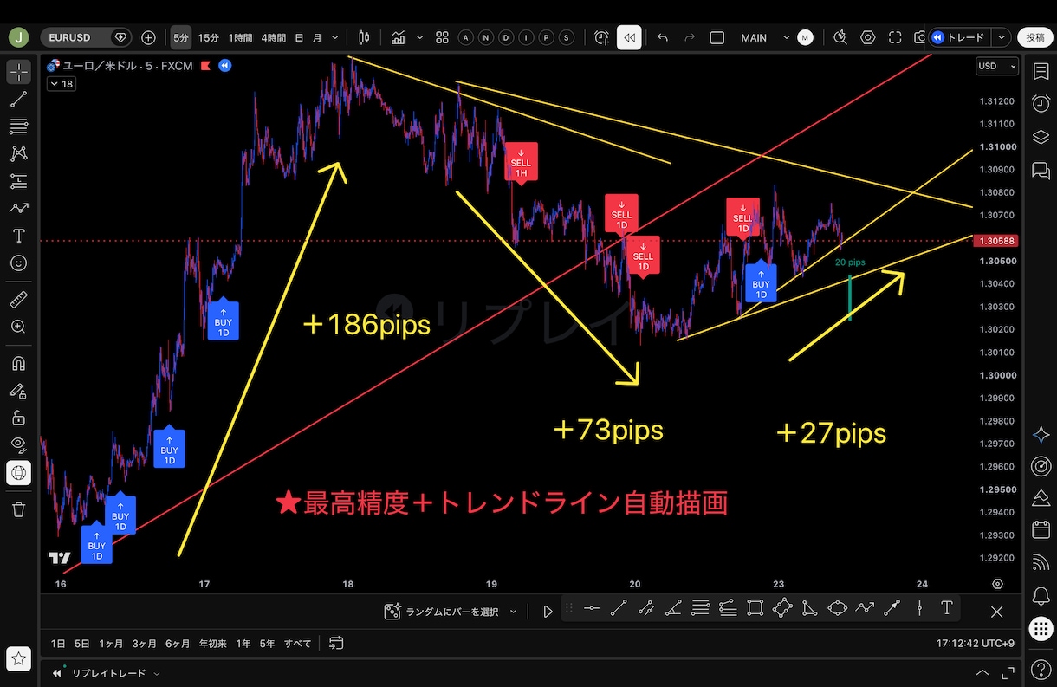Open the object tree layers panel
The width and height of the screenshot is (1057, 687).
(1041, 137)
